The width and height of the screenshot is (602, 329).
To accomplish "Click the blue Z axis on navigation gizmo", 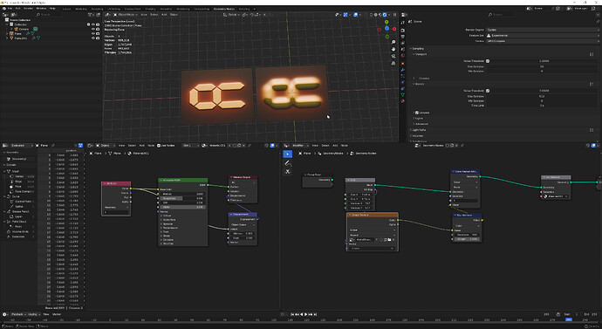I will 387,29.
